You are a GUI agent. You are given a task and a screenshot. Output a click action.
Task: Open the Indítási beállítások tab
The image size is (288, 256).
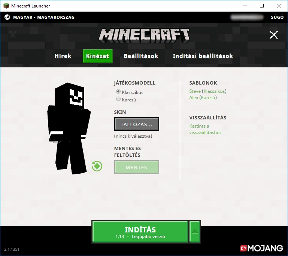coord(203,56)
